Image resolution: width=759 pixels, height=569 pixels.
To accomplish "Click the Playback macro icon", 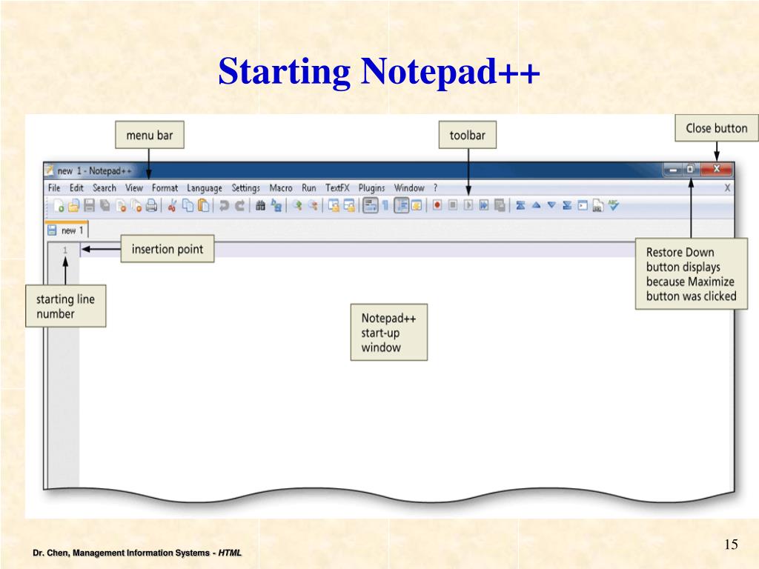I will (468, 206).
